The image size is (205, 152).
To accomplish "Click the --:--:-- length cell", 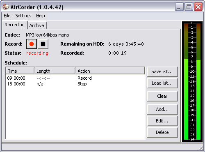I will tap(43, 78).
